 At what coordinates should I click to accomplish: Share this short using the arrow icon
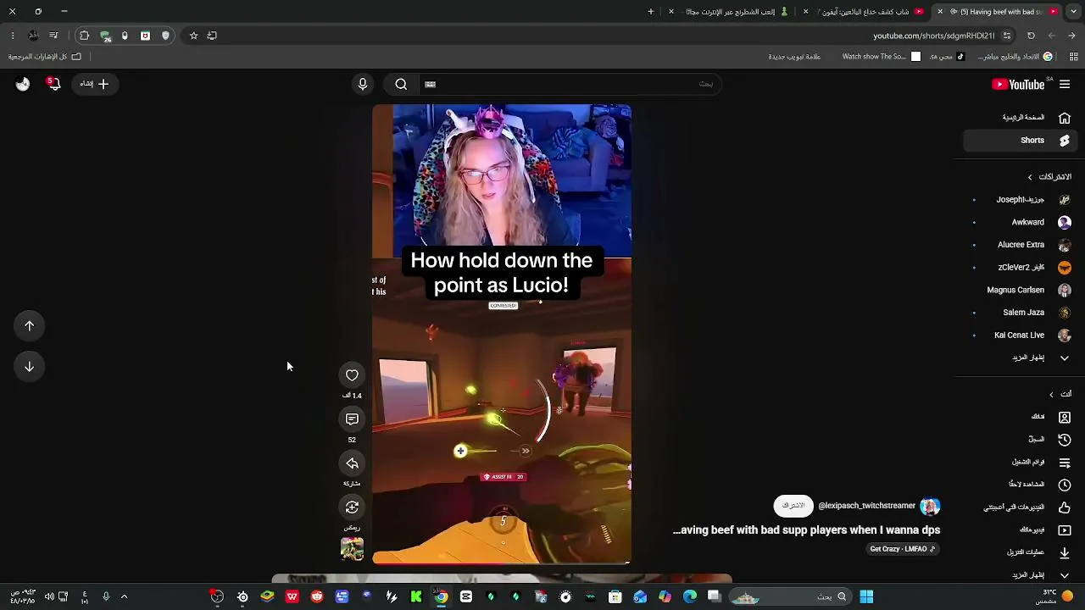coord(352,463)
